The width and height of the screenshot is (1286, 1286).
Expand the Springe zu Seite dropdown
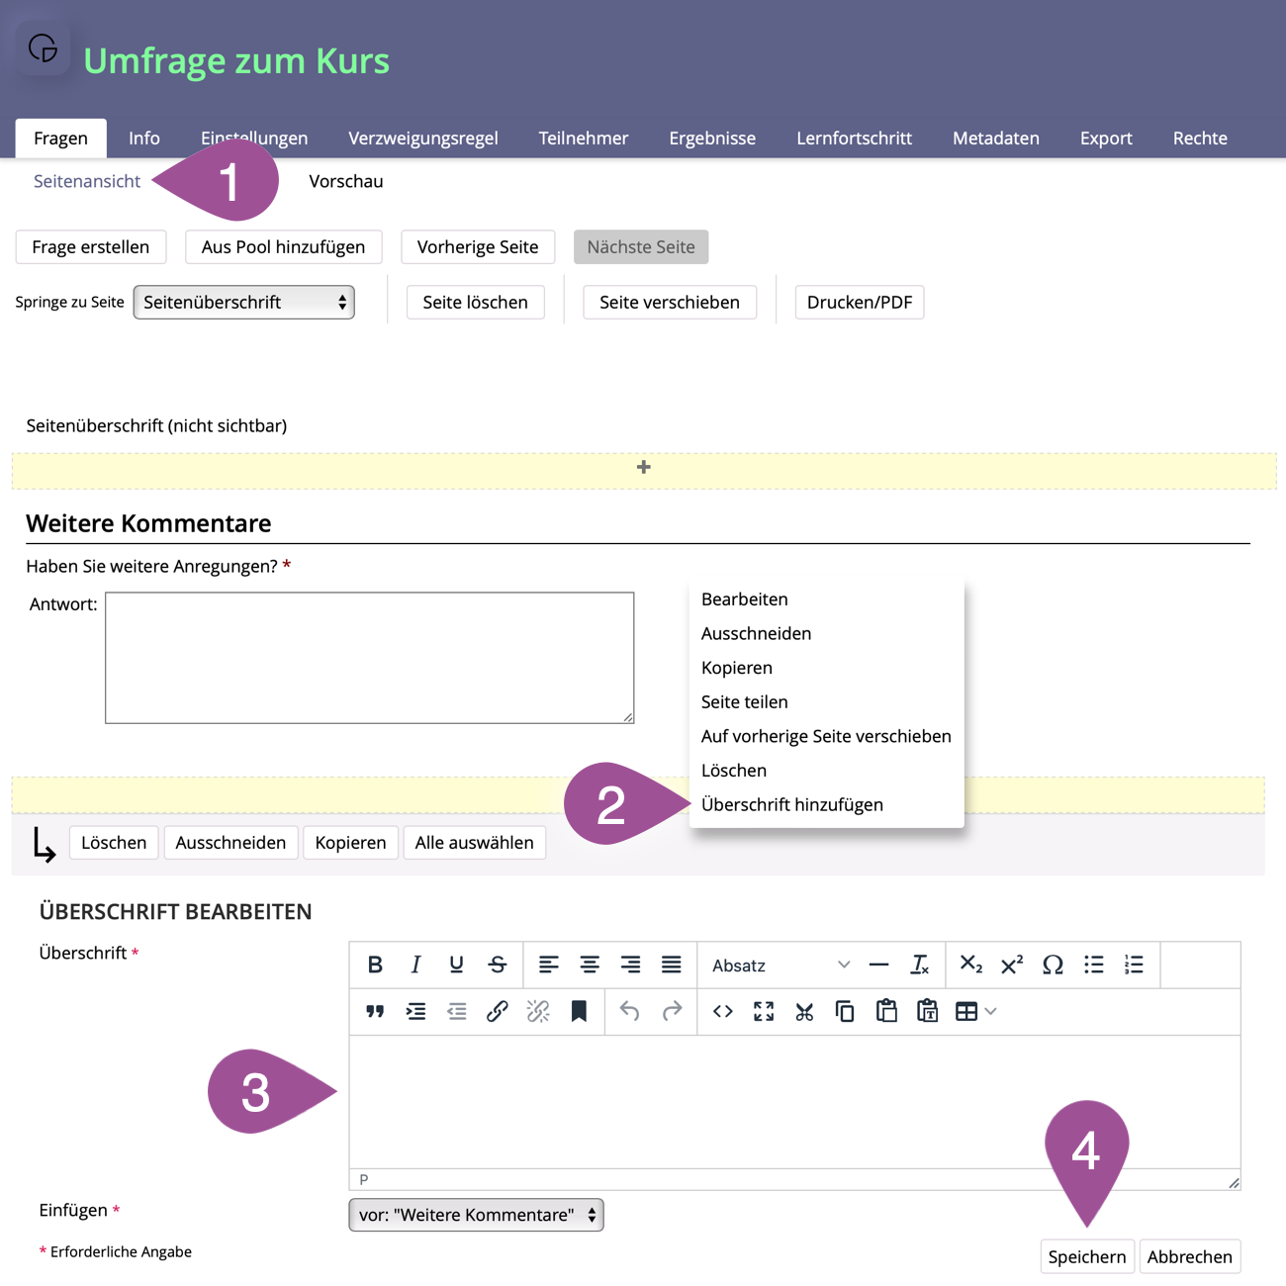pyautogui.click(x=243, y=303)
